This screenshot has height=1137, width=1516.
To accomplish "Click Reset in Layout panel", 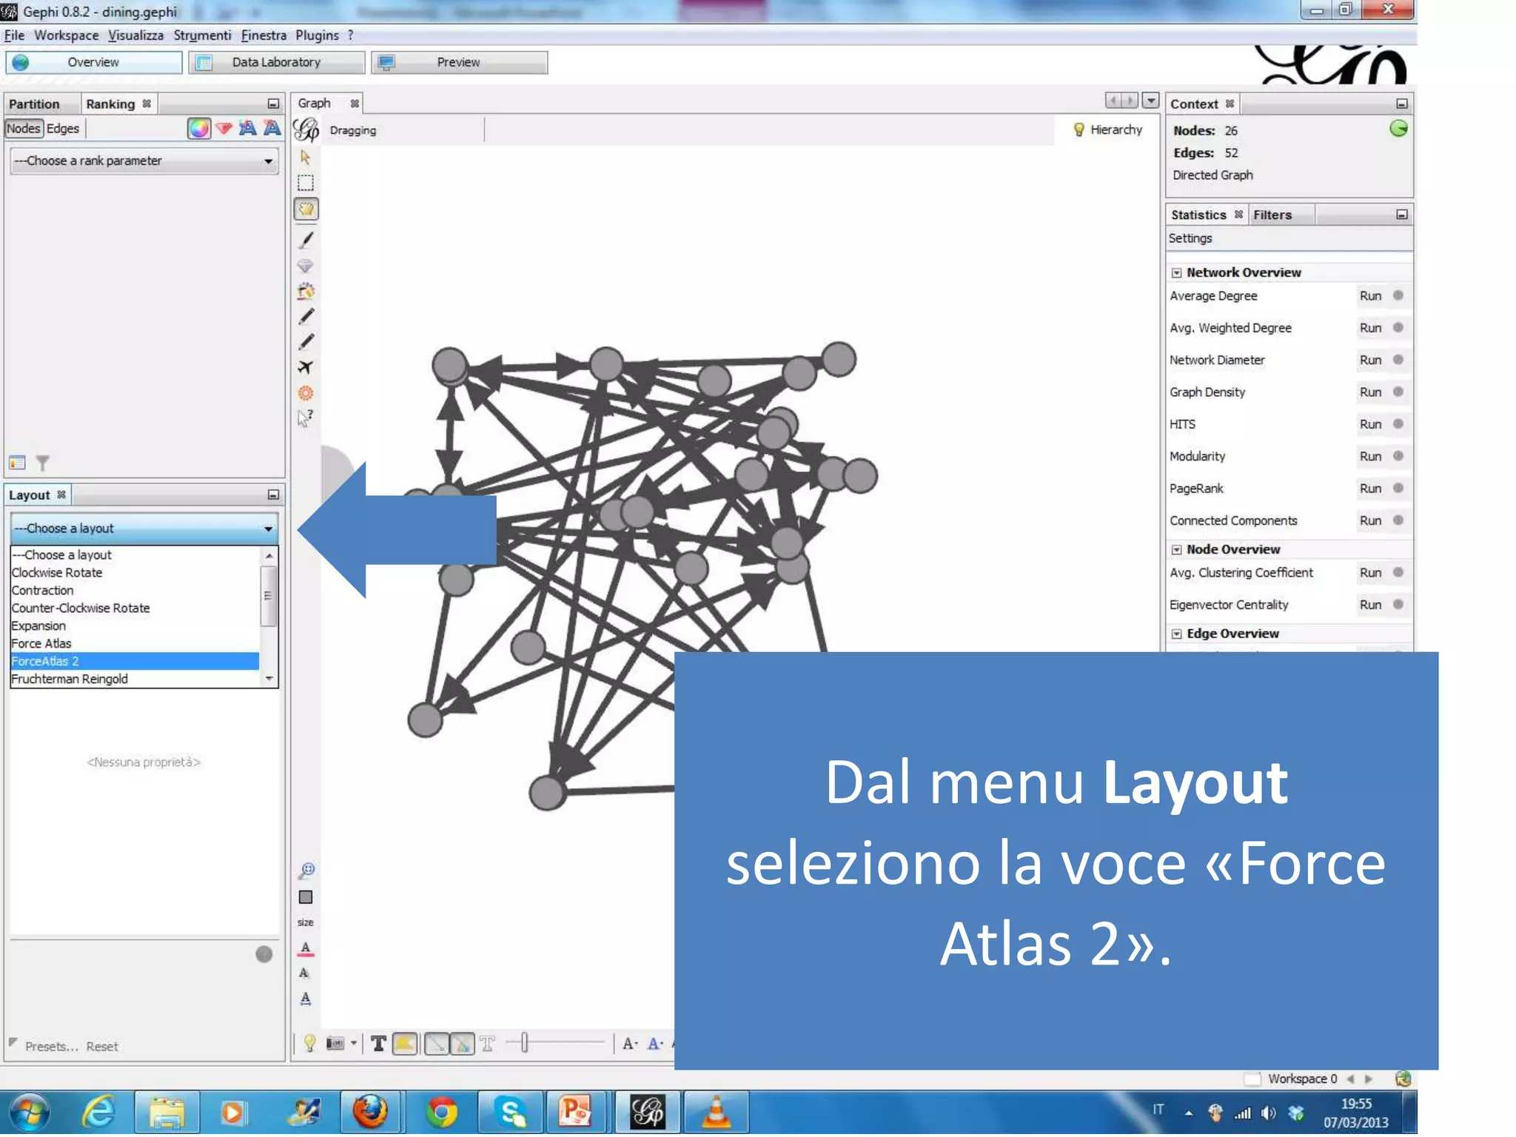I will click(102, 1047).
